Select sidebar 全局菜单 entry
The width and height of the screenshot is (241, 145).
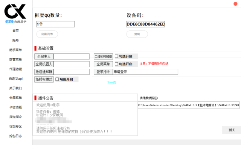pos(15,98)
